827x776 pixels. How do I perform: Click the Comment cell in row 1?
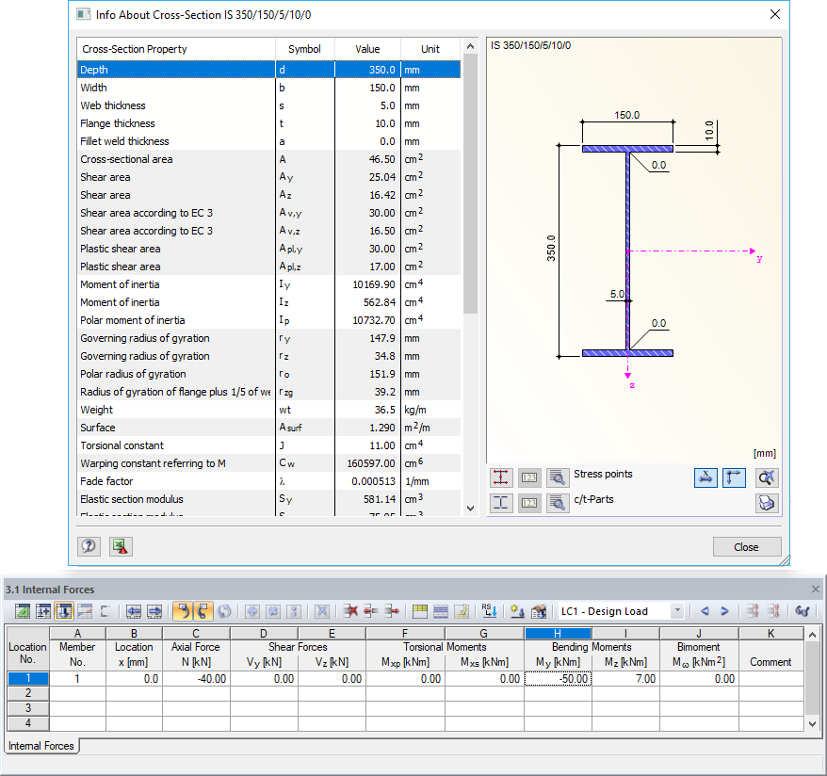[771, 678]
